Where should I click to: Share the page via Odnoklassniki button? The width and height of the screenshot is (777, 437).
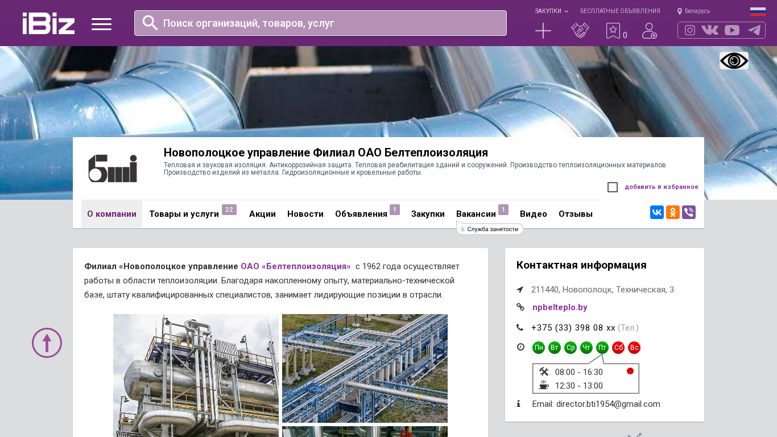tap(673, 212)
